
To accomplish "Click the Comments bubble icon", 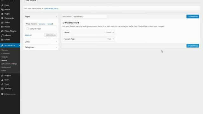I will pos(2,18).
